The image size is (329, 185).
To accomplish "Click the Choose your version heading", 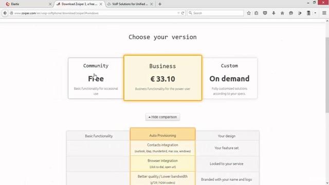I will coord(162,37).
